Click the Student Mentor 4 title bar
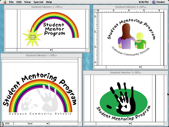Viewport: 169px width, 127px height. click(131, 7)
